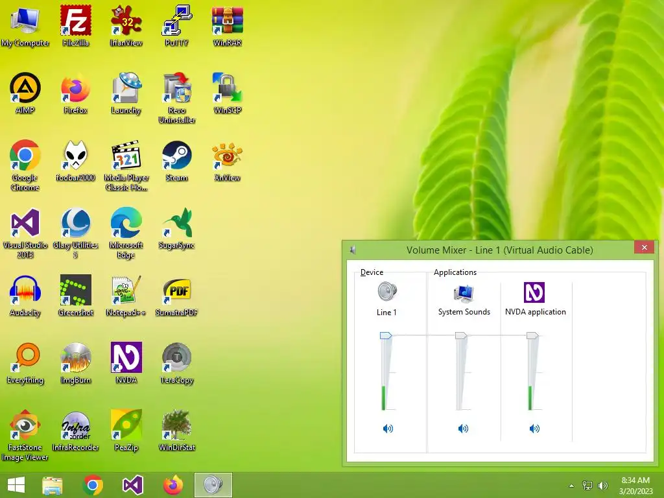Screen dimensions: 664x498
Task: Click the Revo Uninstaller desktop icon
Action: (x=176, y=98)
